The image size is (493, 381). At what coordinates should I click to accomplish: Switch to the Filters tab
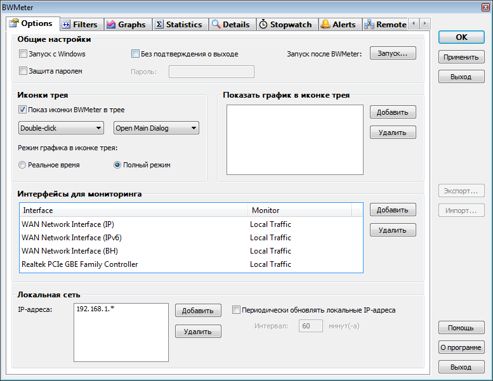point(82,25)
